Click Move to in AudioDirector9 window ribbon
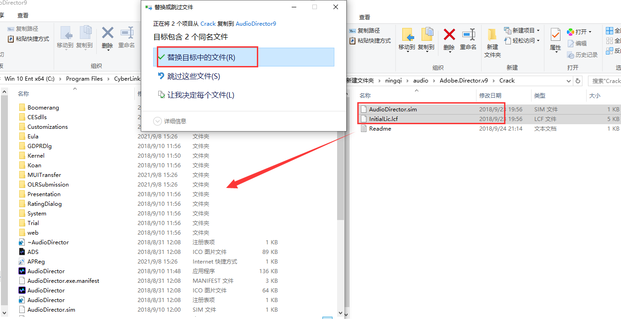621x319 pixels. pyautogui.click(x=65, y=37)
